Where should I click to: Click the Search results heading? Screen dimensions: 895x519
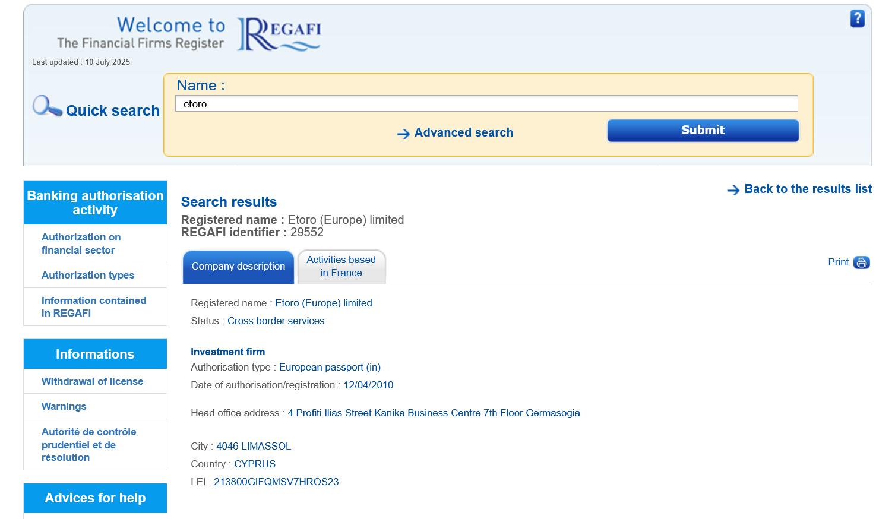pos(229,202)
